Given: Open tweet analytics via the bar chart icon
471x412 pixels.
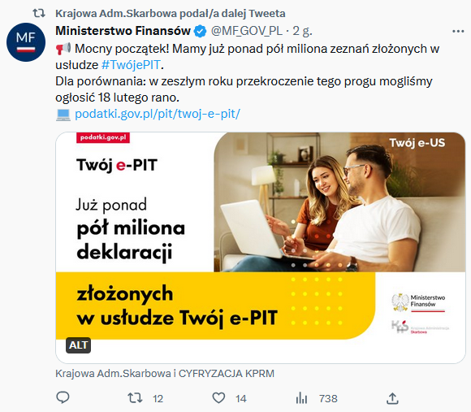Looking at the screenshot, I should (301, 398).
